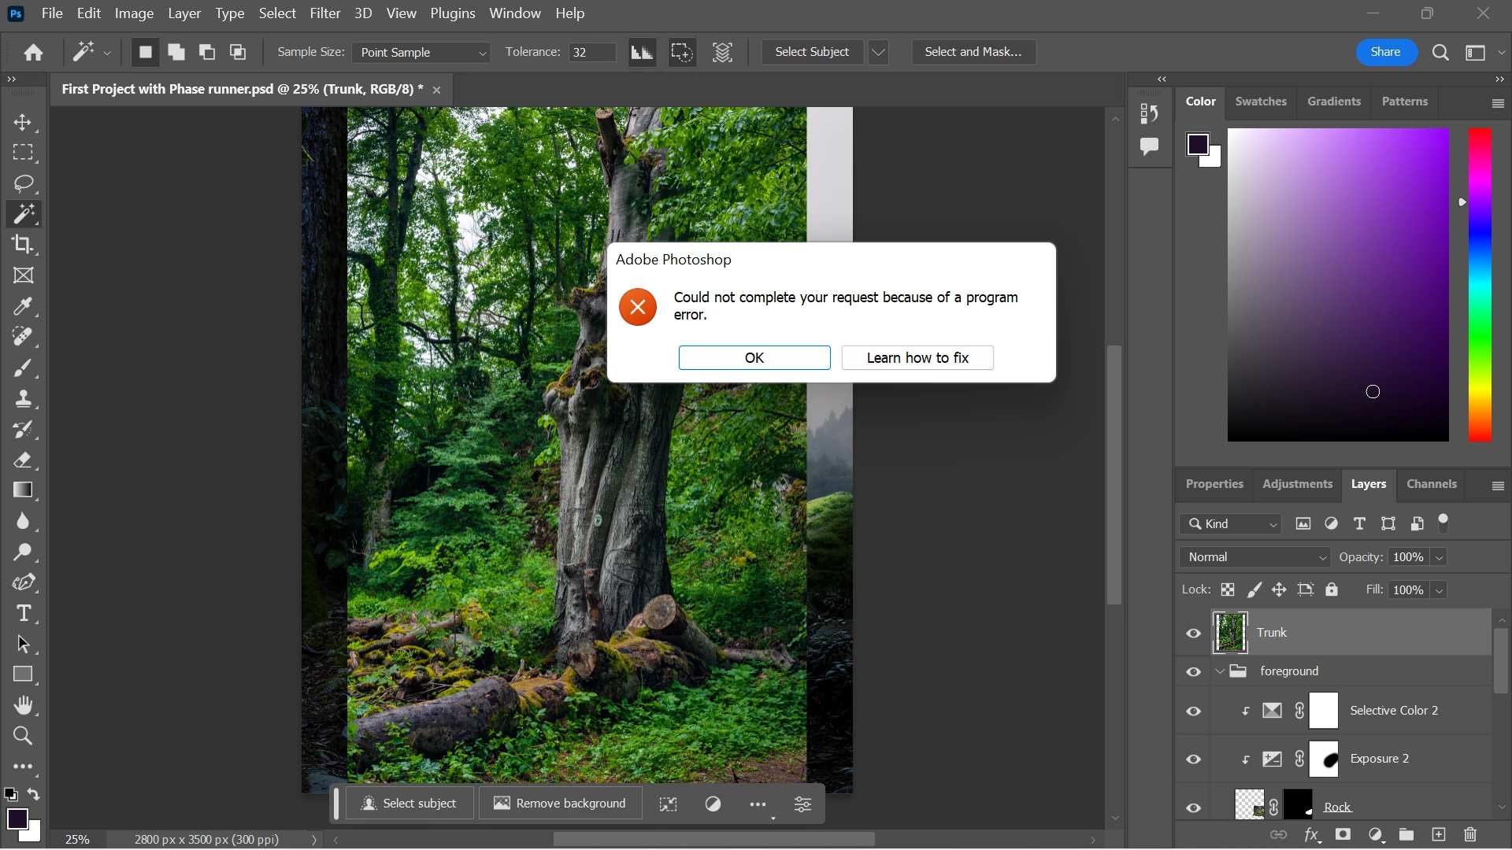Click OK in the error dialog

[754, 358]
